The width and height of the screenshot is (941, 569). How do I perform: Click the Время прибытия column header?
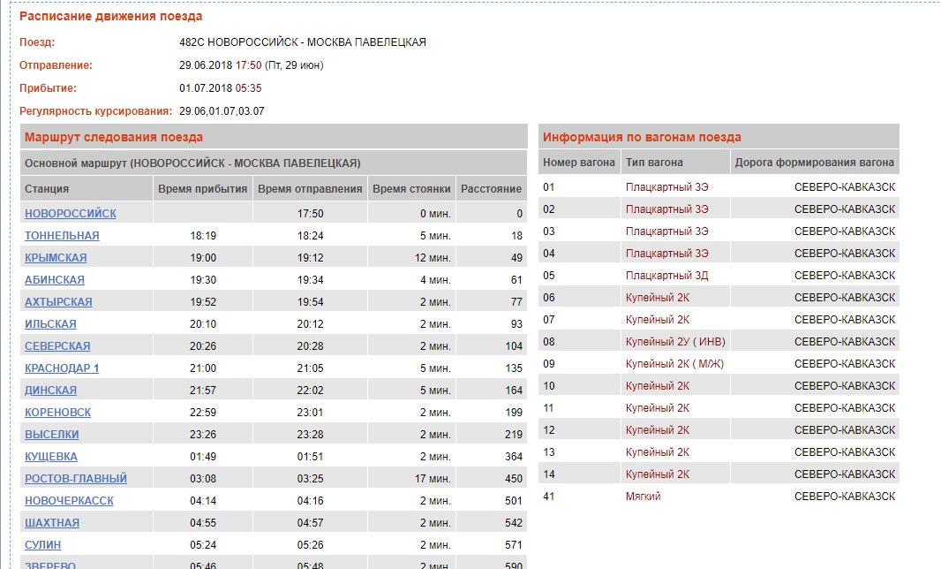tap(202, 189)
